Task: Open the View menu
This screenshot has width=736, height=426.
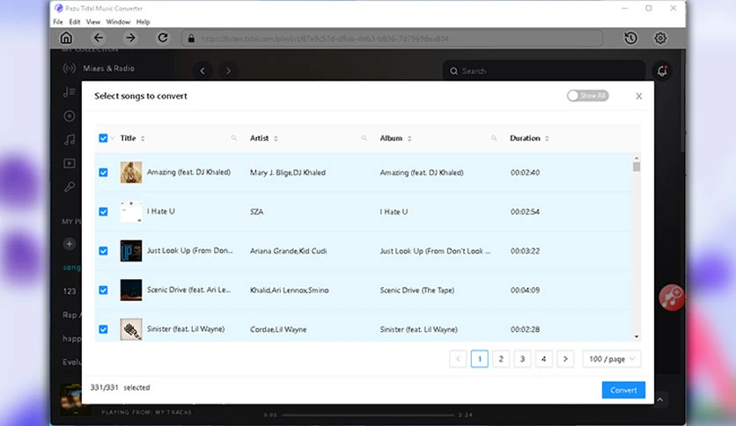Action: (x=93, y=22)
